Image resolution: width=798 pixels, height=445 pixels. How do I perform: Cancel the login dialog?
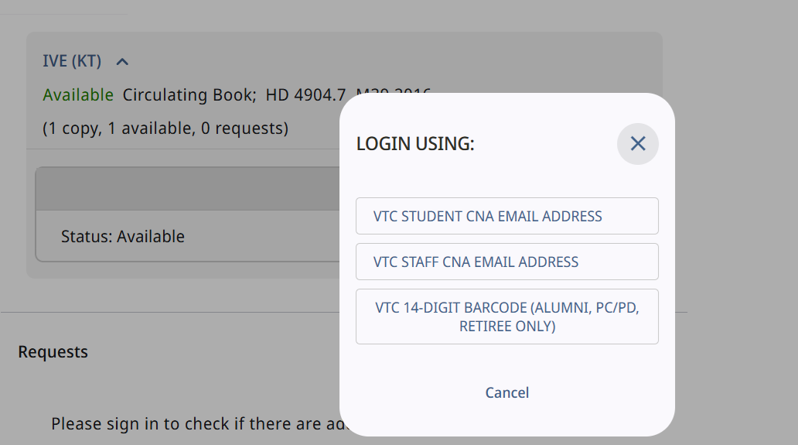(506, 392)
